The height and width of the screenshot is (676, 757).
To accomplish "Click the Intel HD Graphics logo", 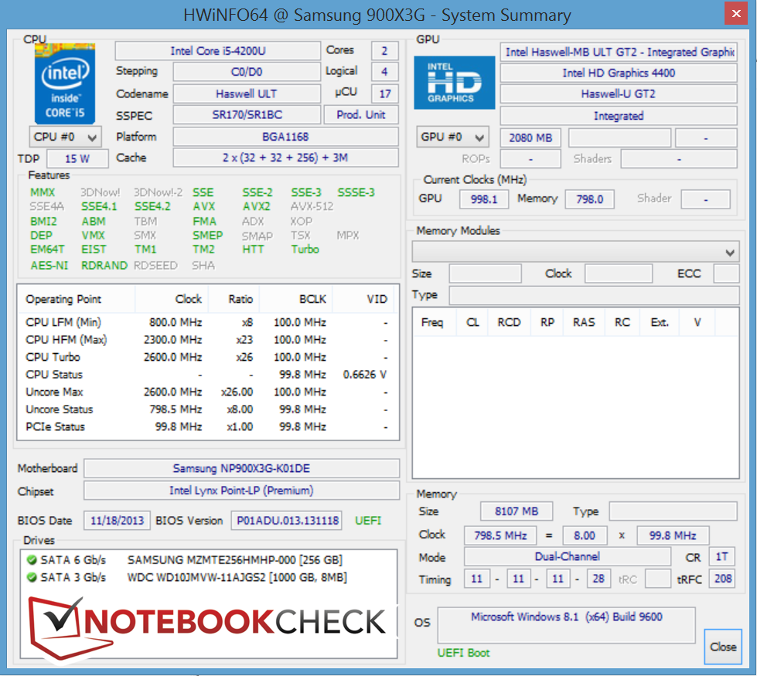I will pyautogui.click(x=455, y=83).
